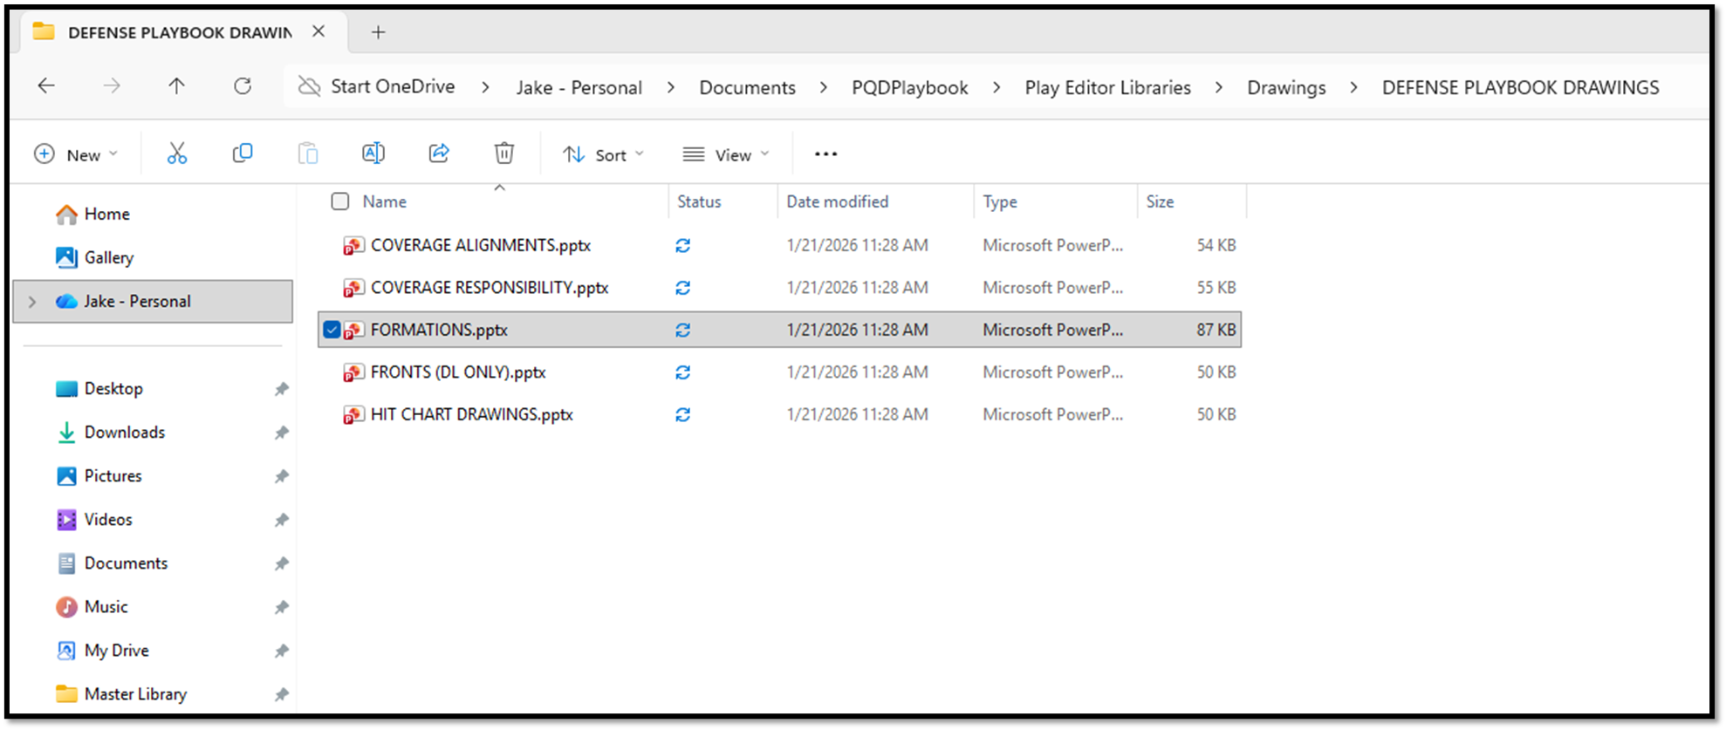Add a new tab with plus button
Image resolution: width=1726 pixels, height=730 pixels.
pyautogui.click(x=378, y=32)
